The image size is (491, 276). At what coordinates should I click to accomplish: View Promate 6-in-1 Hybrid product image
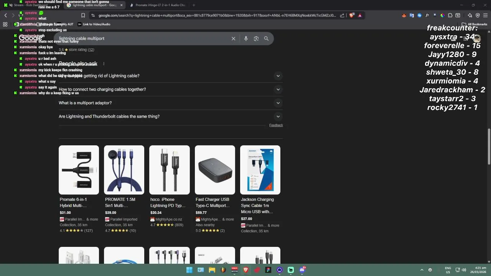point(79,170)
